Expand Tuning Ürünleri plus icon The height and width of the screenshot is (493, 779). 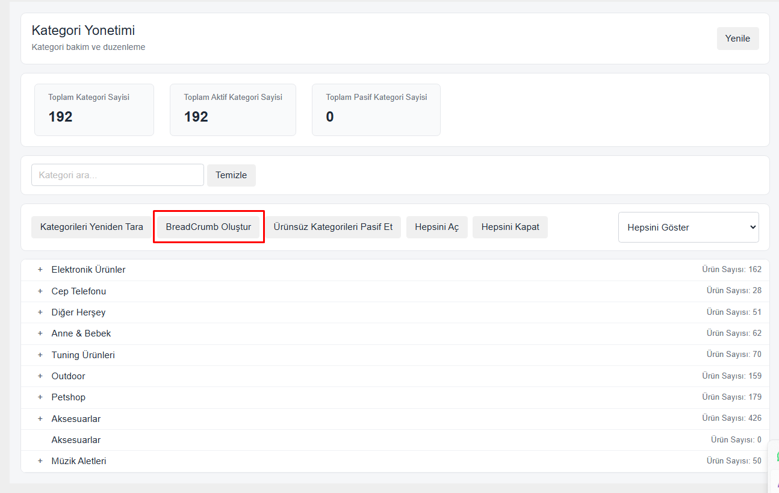click(x=40, y=355)
